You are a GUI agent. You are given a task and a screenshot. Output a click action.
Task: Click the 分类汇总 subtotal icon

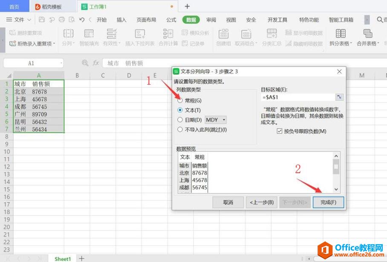pyautogui.click(x=272, y=34)
